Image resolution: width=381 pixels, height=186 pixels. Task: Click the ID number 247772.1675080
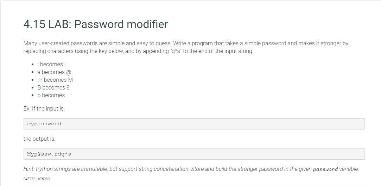[x=37, y=179]
